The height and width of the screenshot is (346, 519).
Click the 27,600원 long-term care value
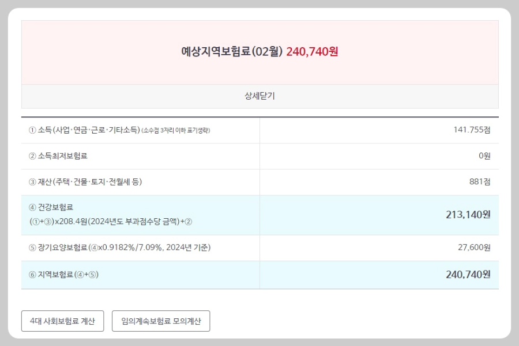coord(474,247)
